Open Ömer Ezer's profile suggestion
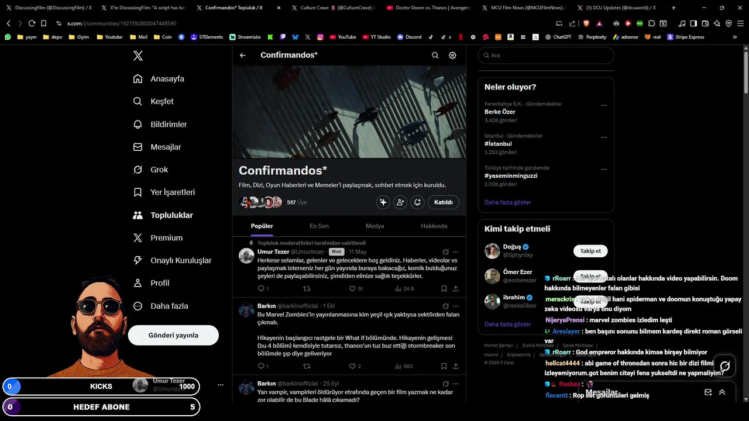This screenshot has height=421, width=749. point(518,272)
